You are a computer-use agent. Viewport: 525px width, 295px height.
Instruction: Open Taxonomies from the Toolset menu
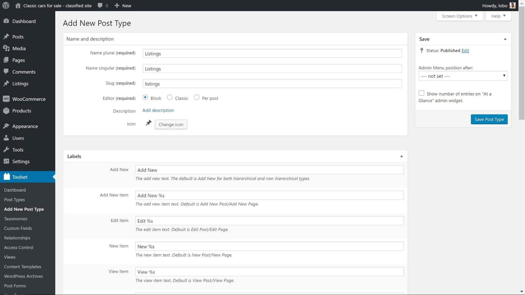[x=15, y=218]
